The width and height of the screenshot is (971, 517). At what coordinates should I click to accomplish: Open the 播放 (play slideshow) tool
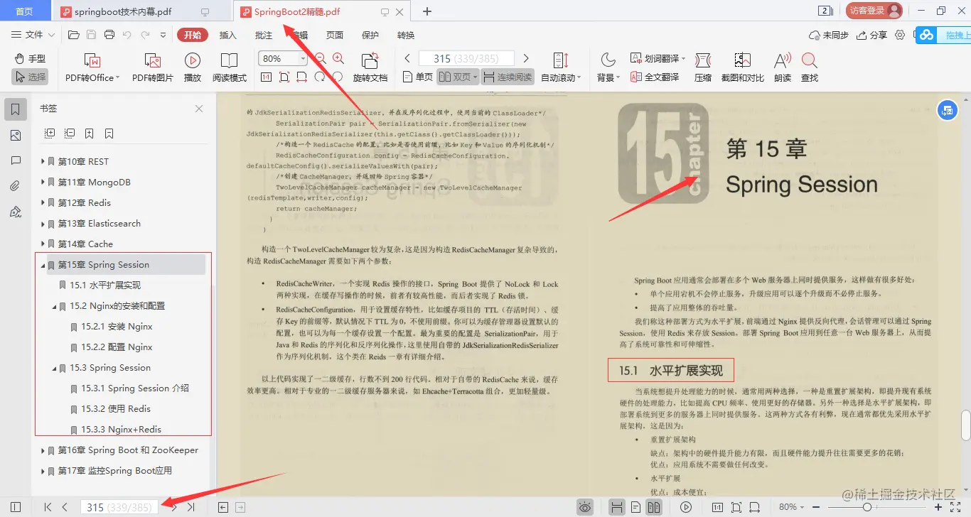(x=192, y=67)
